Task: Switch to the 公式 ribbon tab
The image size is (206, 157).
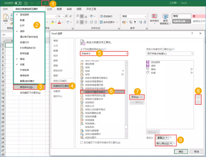Action: click(49, 9)
